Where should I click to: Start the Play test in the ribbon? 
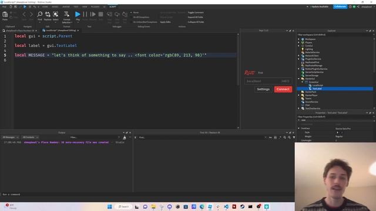78,14
